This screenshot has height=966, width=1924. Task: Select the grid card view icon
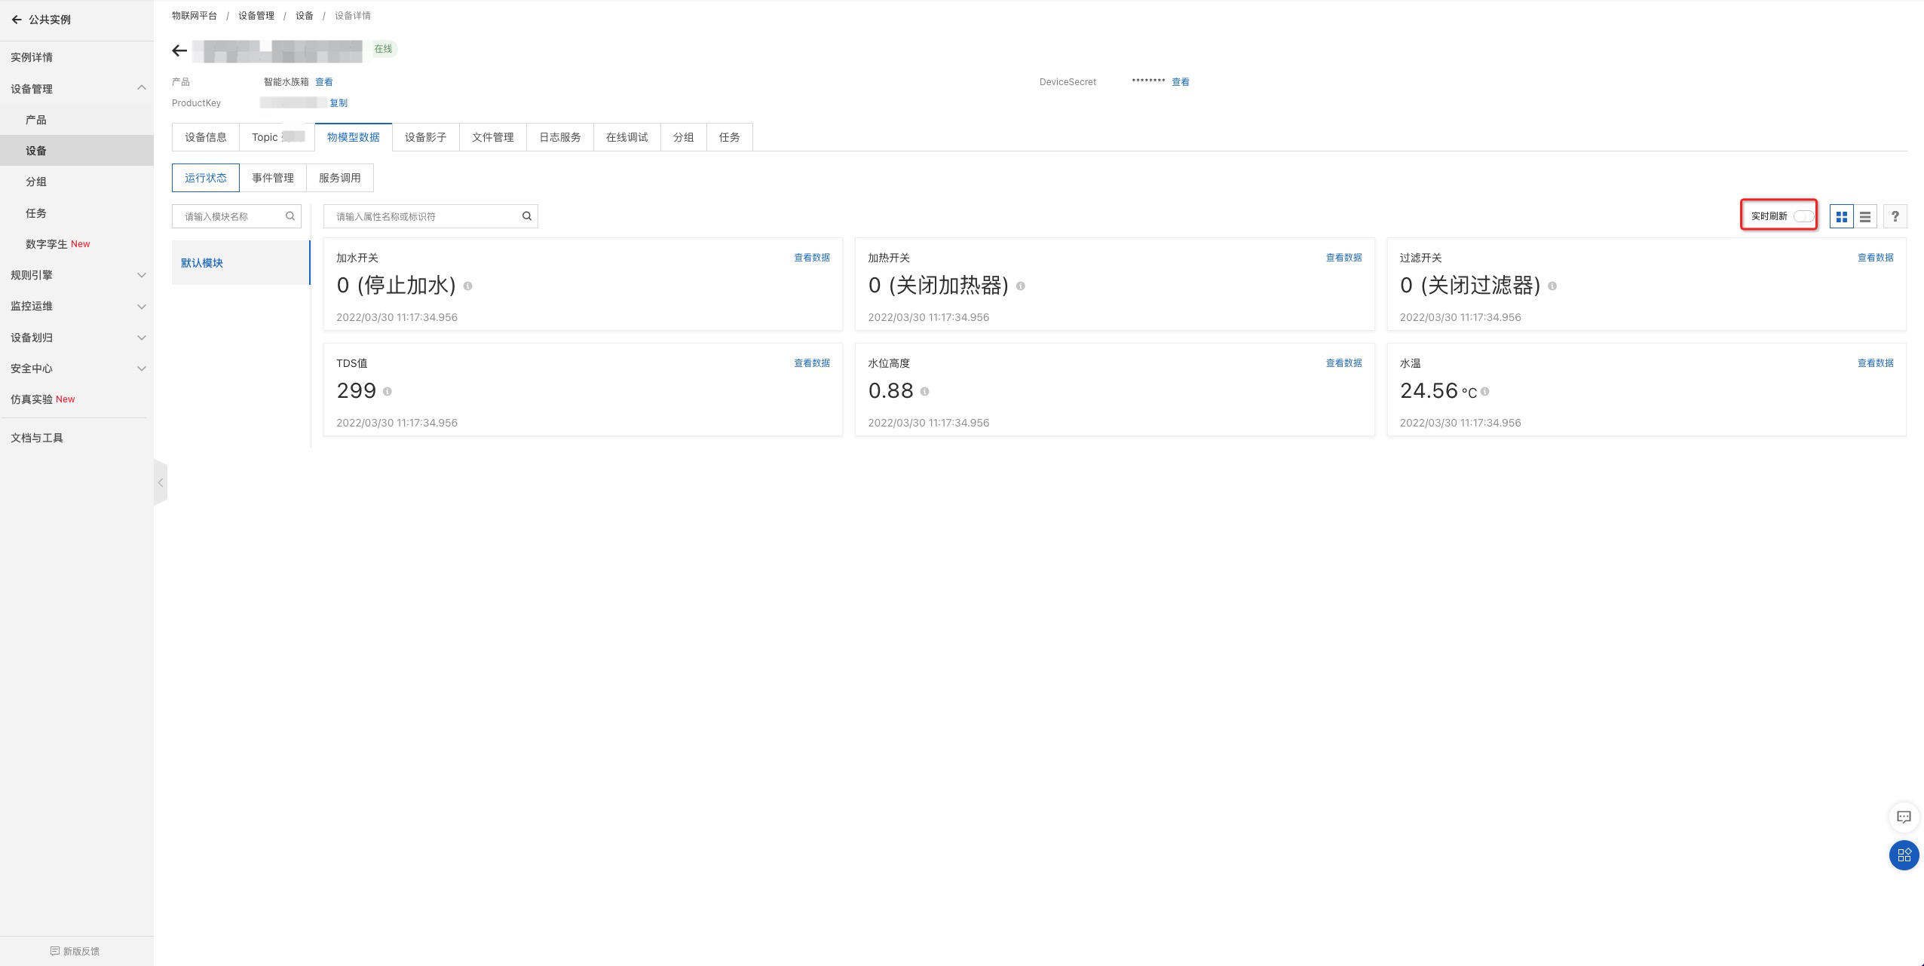(1843, 216)
